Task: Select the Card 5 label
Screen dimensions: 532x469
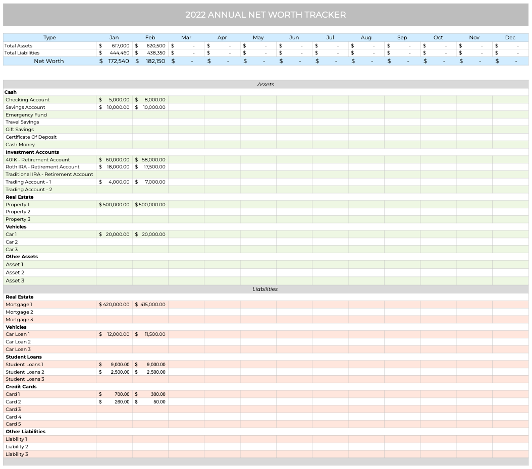Action: [x=13, y=424]
